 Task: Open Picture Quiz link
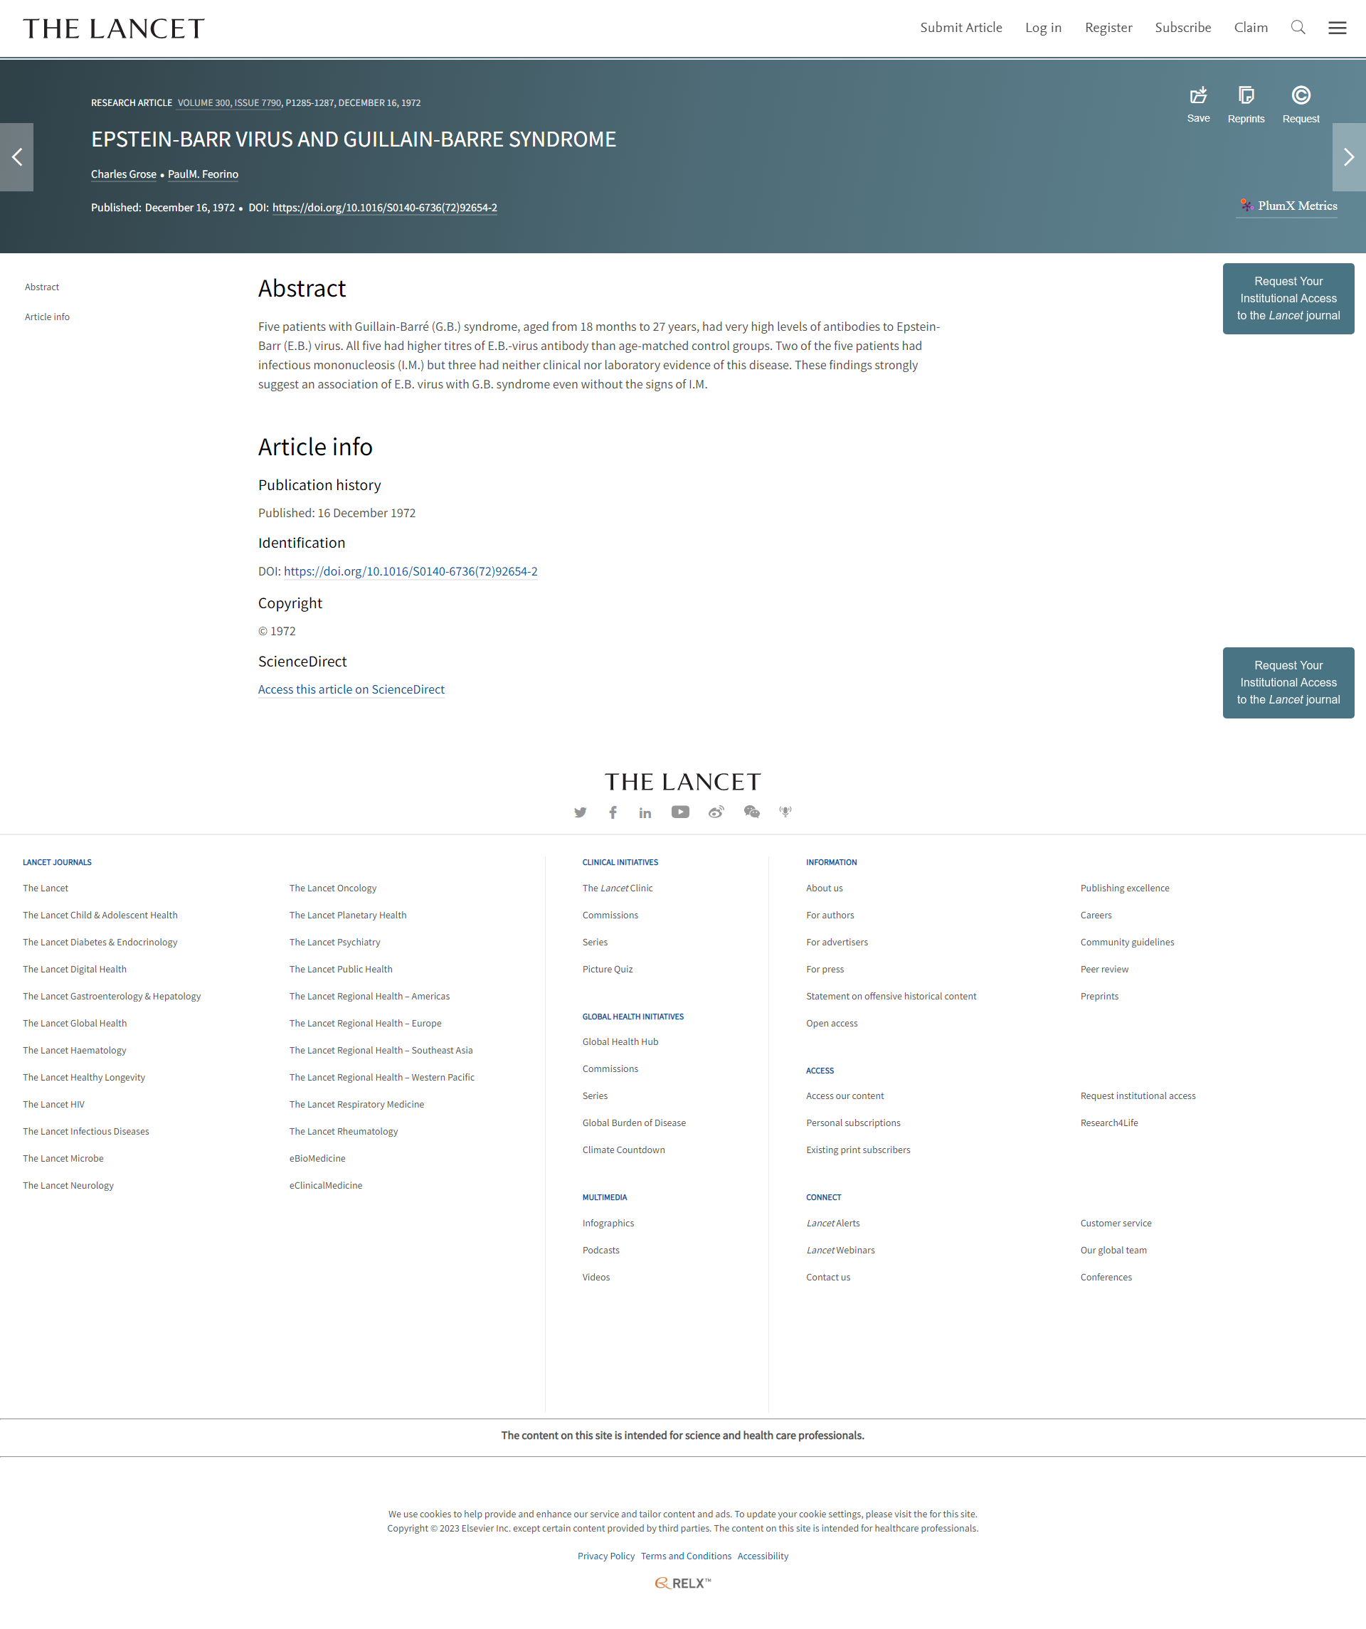tap(608, 970)
